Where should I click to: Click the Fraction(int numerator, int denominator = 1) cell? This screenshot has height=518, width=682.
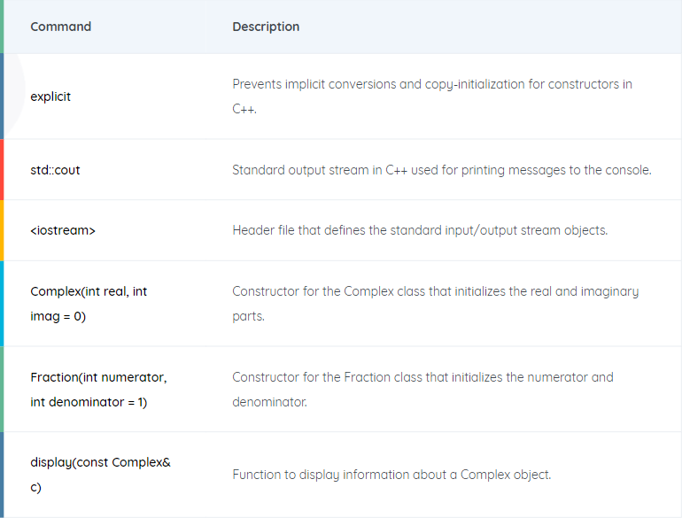pyautogui.click(x=98, y=390)
